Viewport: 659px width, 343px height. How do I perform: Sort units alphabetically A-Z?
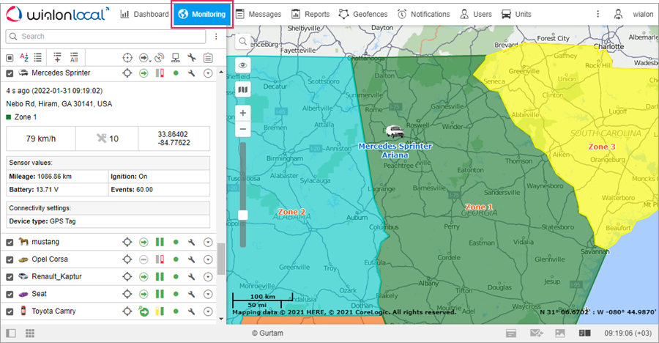pyautogui.click(x=24, y=58)
